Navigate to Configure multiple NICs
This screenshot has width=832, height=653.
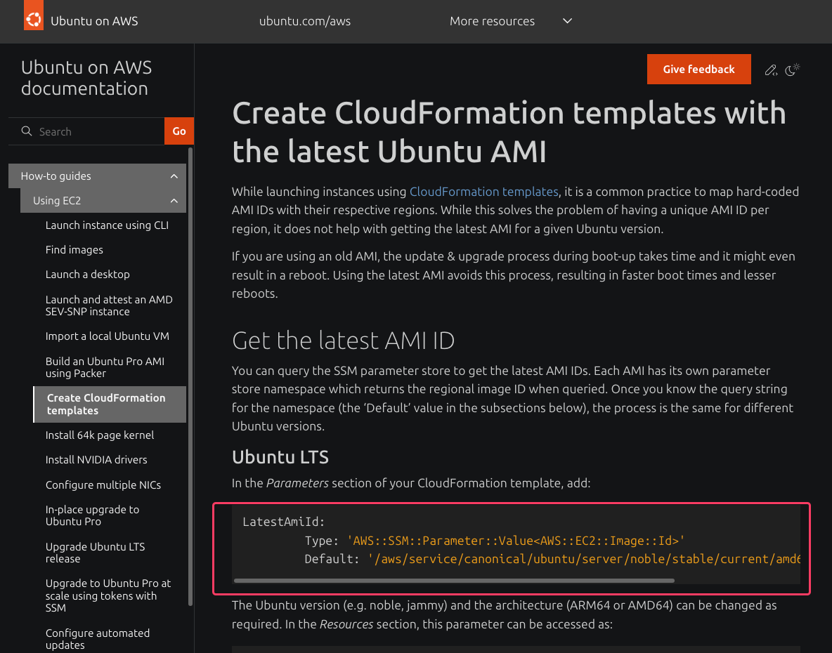[x=103, y=485]
